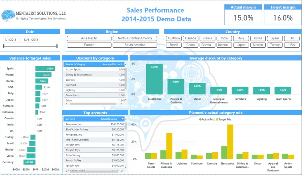Toggle the South America region filter
The width and height of the screenshot is (302, 175).
coord(135,45)
